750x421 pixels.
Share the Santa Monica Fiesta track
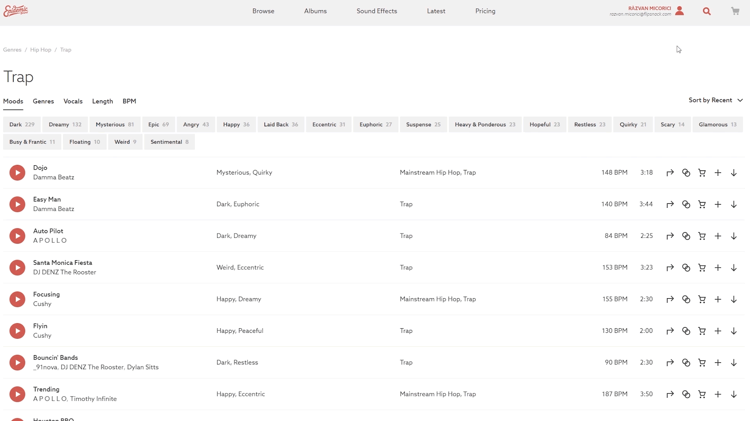tap(670, 267)
